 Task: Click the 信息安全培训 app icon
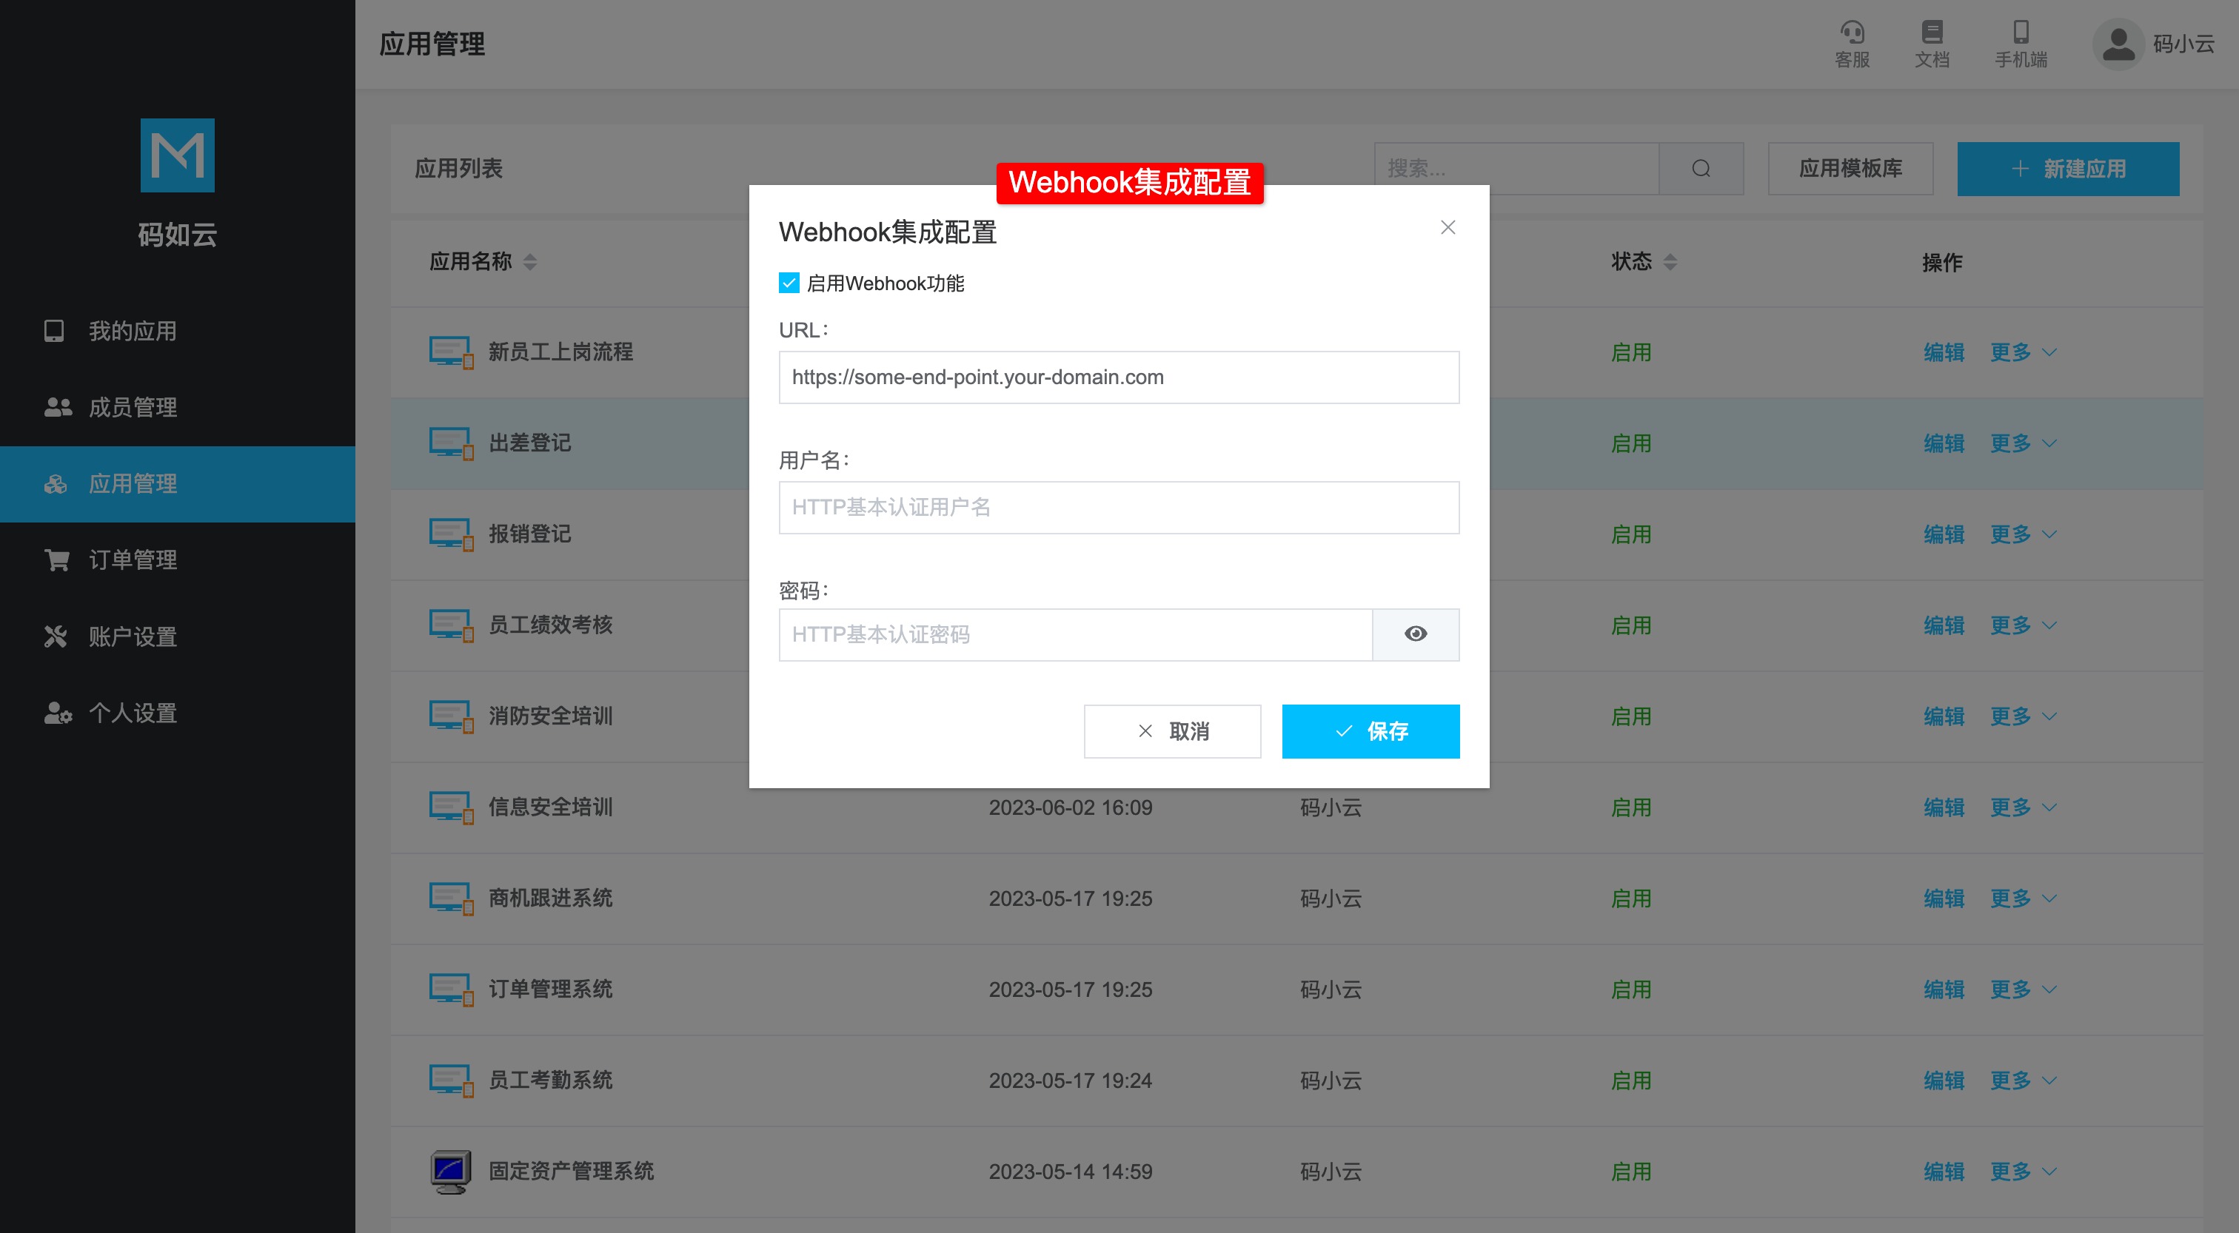450,807
